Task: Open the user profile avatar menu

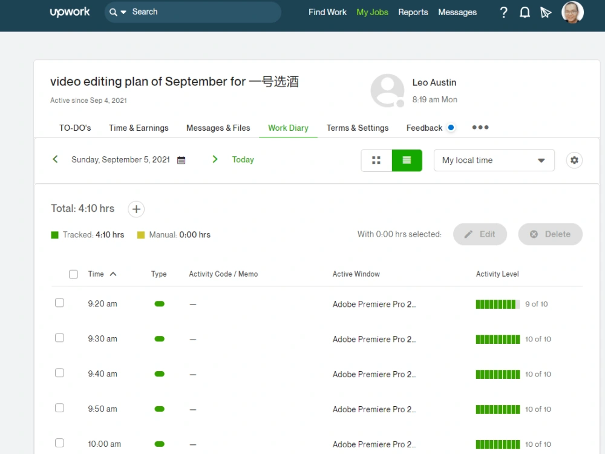Action: (572, 12)
